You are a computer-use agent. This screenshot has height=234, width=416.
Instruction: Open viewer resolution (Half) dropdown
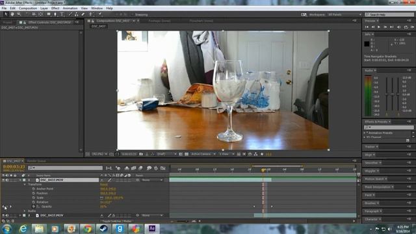pyautogui.click(x=166, y=154)
